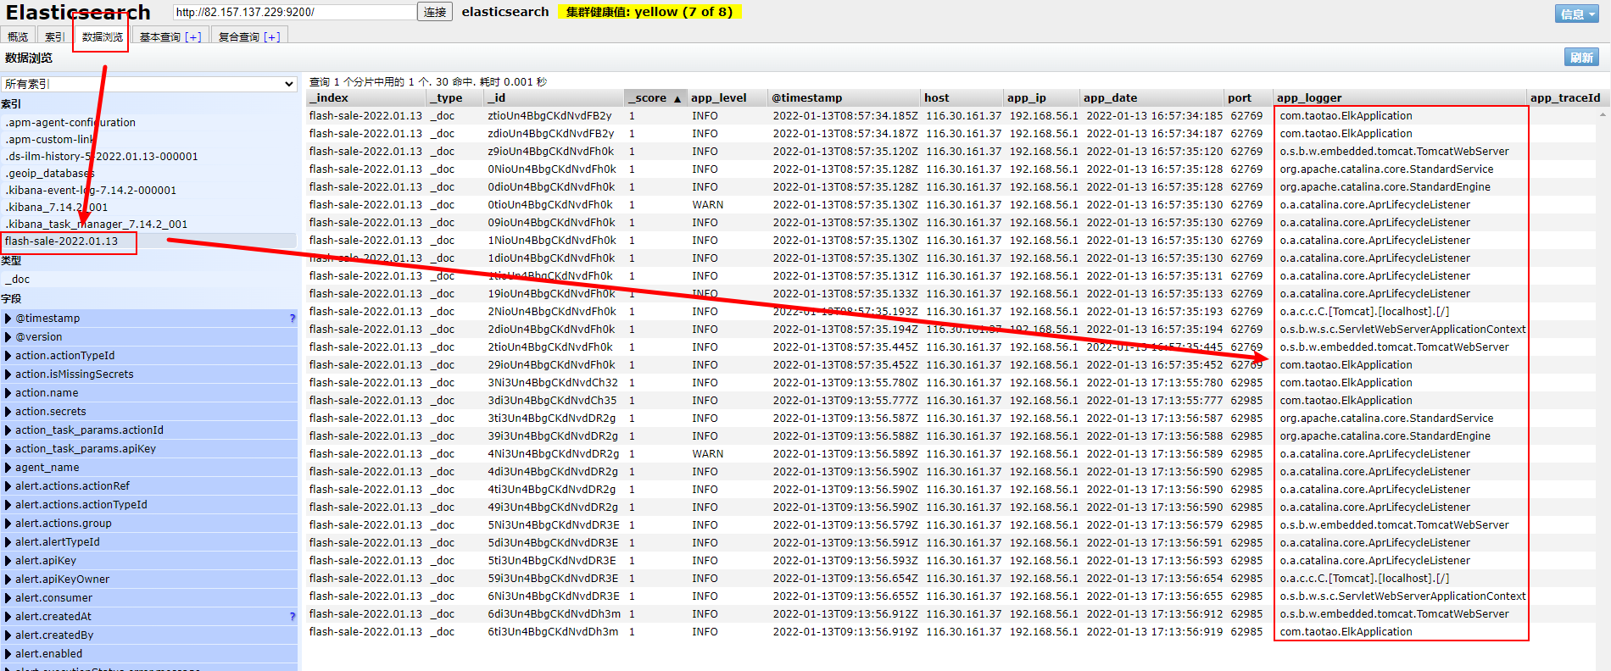Image resolution: width=1611 pixels, height=671 pixels.
Task: Click the help ? icon beside @timestamp
Action: pos(293,319)
